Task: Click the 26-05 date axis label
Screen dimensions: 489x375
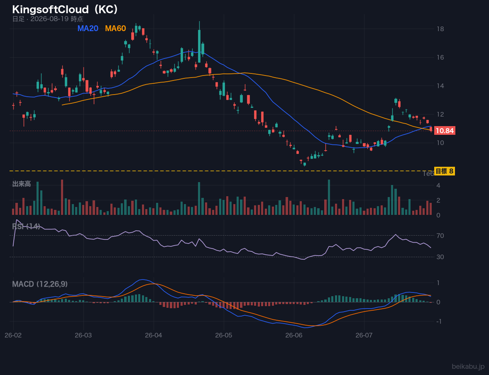Action: (x=224, y=336)
